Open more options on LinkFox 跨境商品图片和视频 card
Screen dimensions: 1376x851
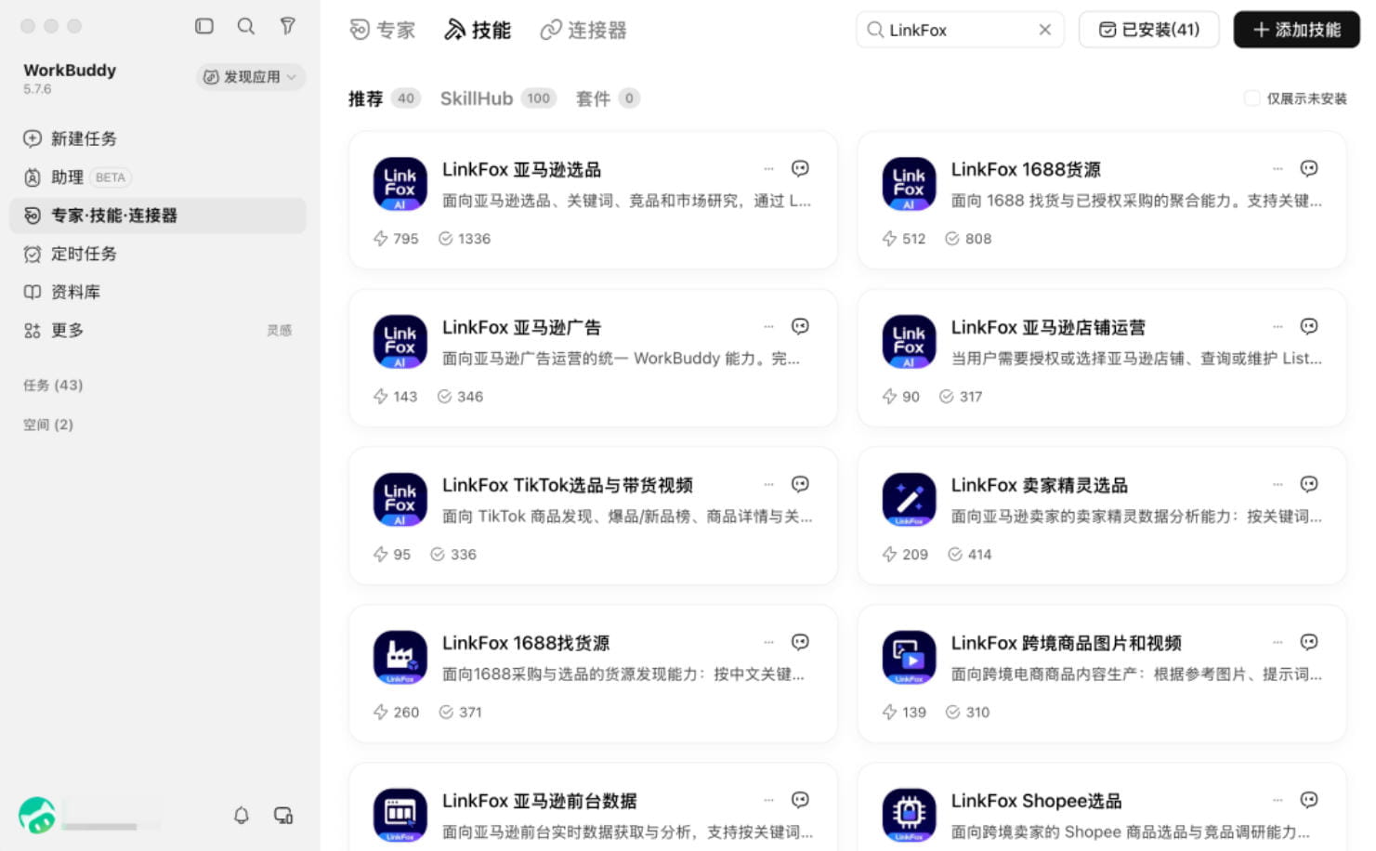[x=1278, y=642]
